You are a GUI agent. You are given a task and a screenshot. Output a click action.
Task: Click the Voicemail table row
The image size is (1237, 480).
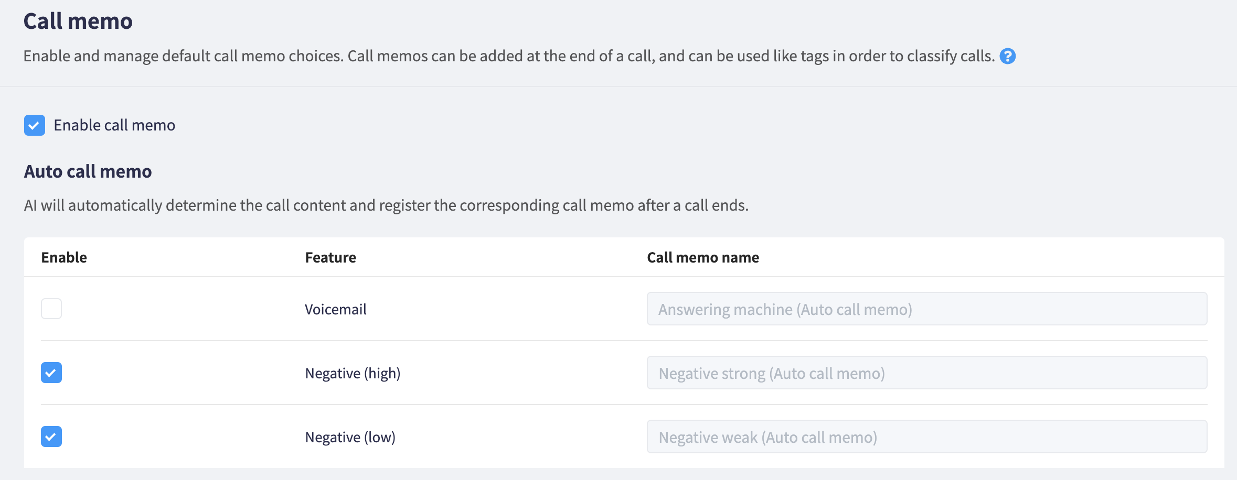point(624,309)
